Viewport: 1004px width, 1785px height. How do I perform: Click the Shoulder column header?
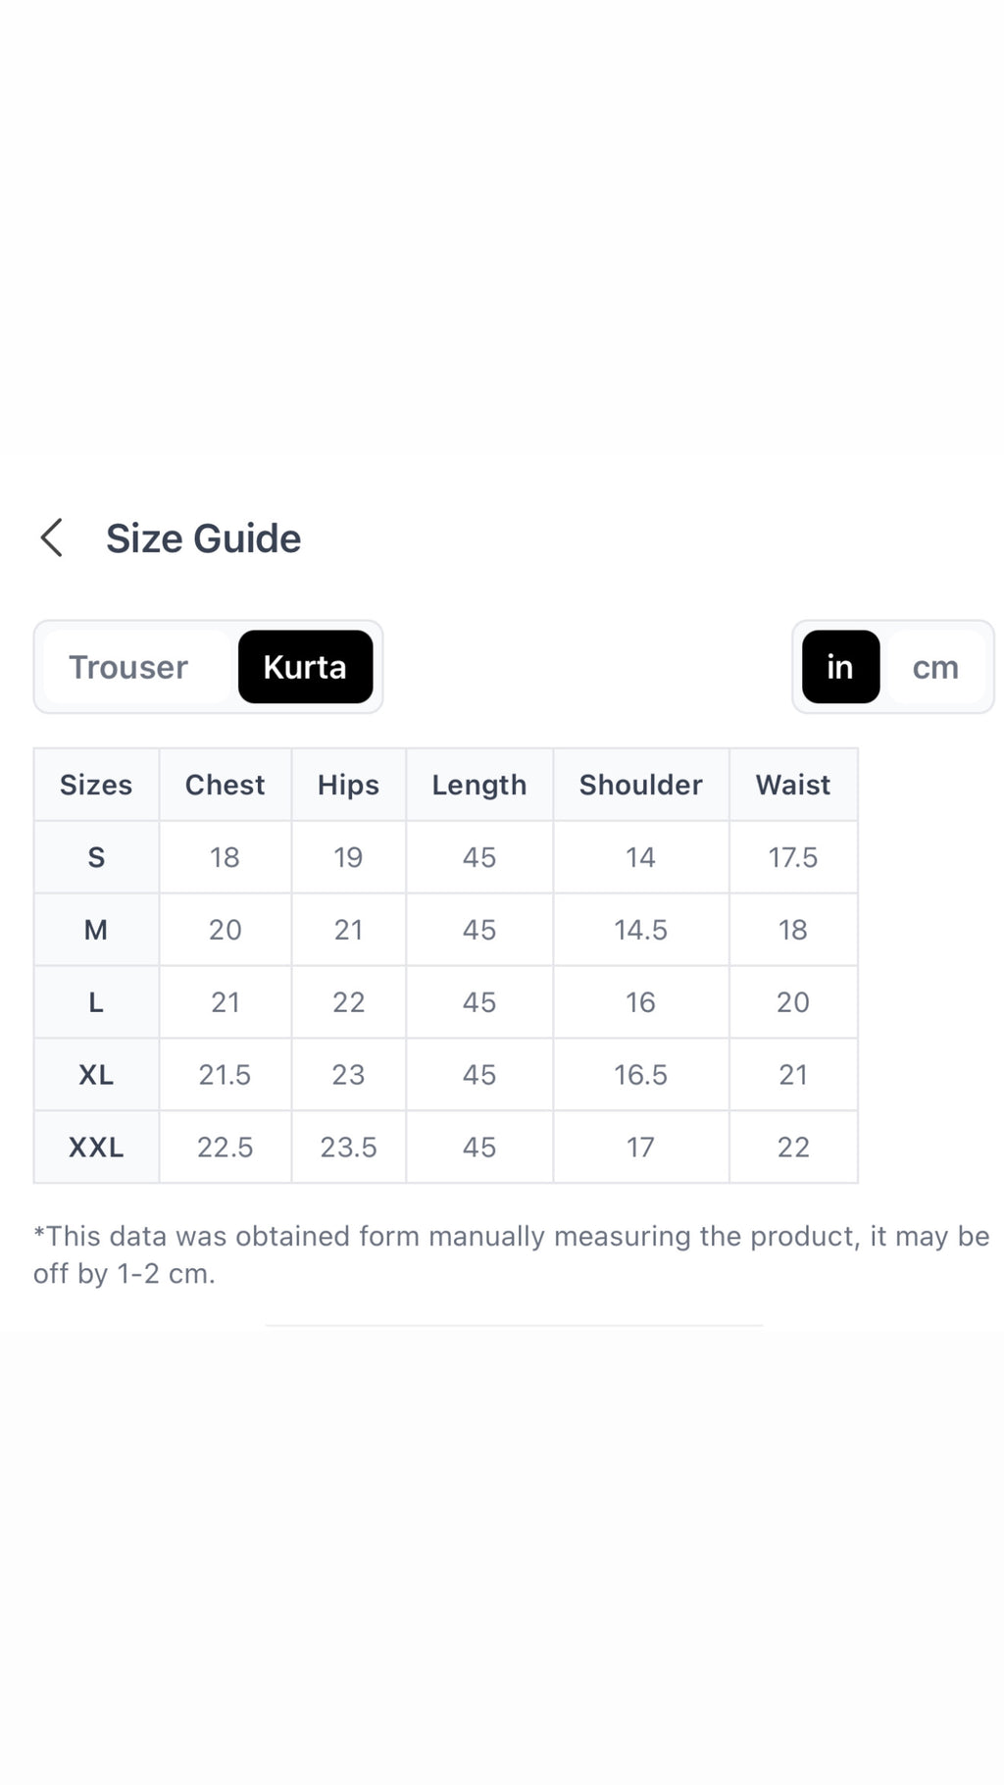pos(641,785)
